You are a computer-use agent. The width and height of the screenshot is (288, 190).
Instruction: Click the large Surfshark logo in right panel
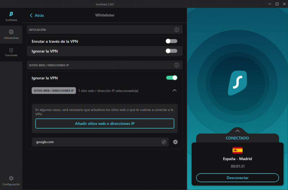point(237,83)
